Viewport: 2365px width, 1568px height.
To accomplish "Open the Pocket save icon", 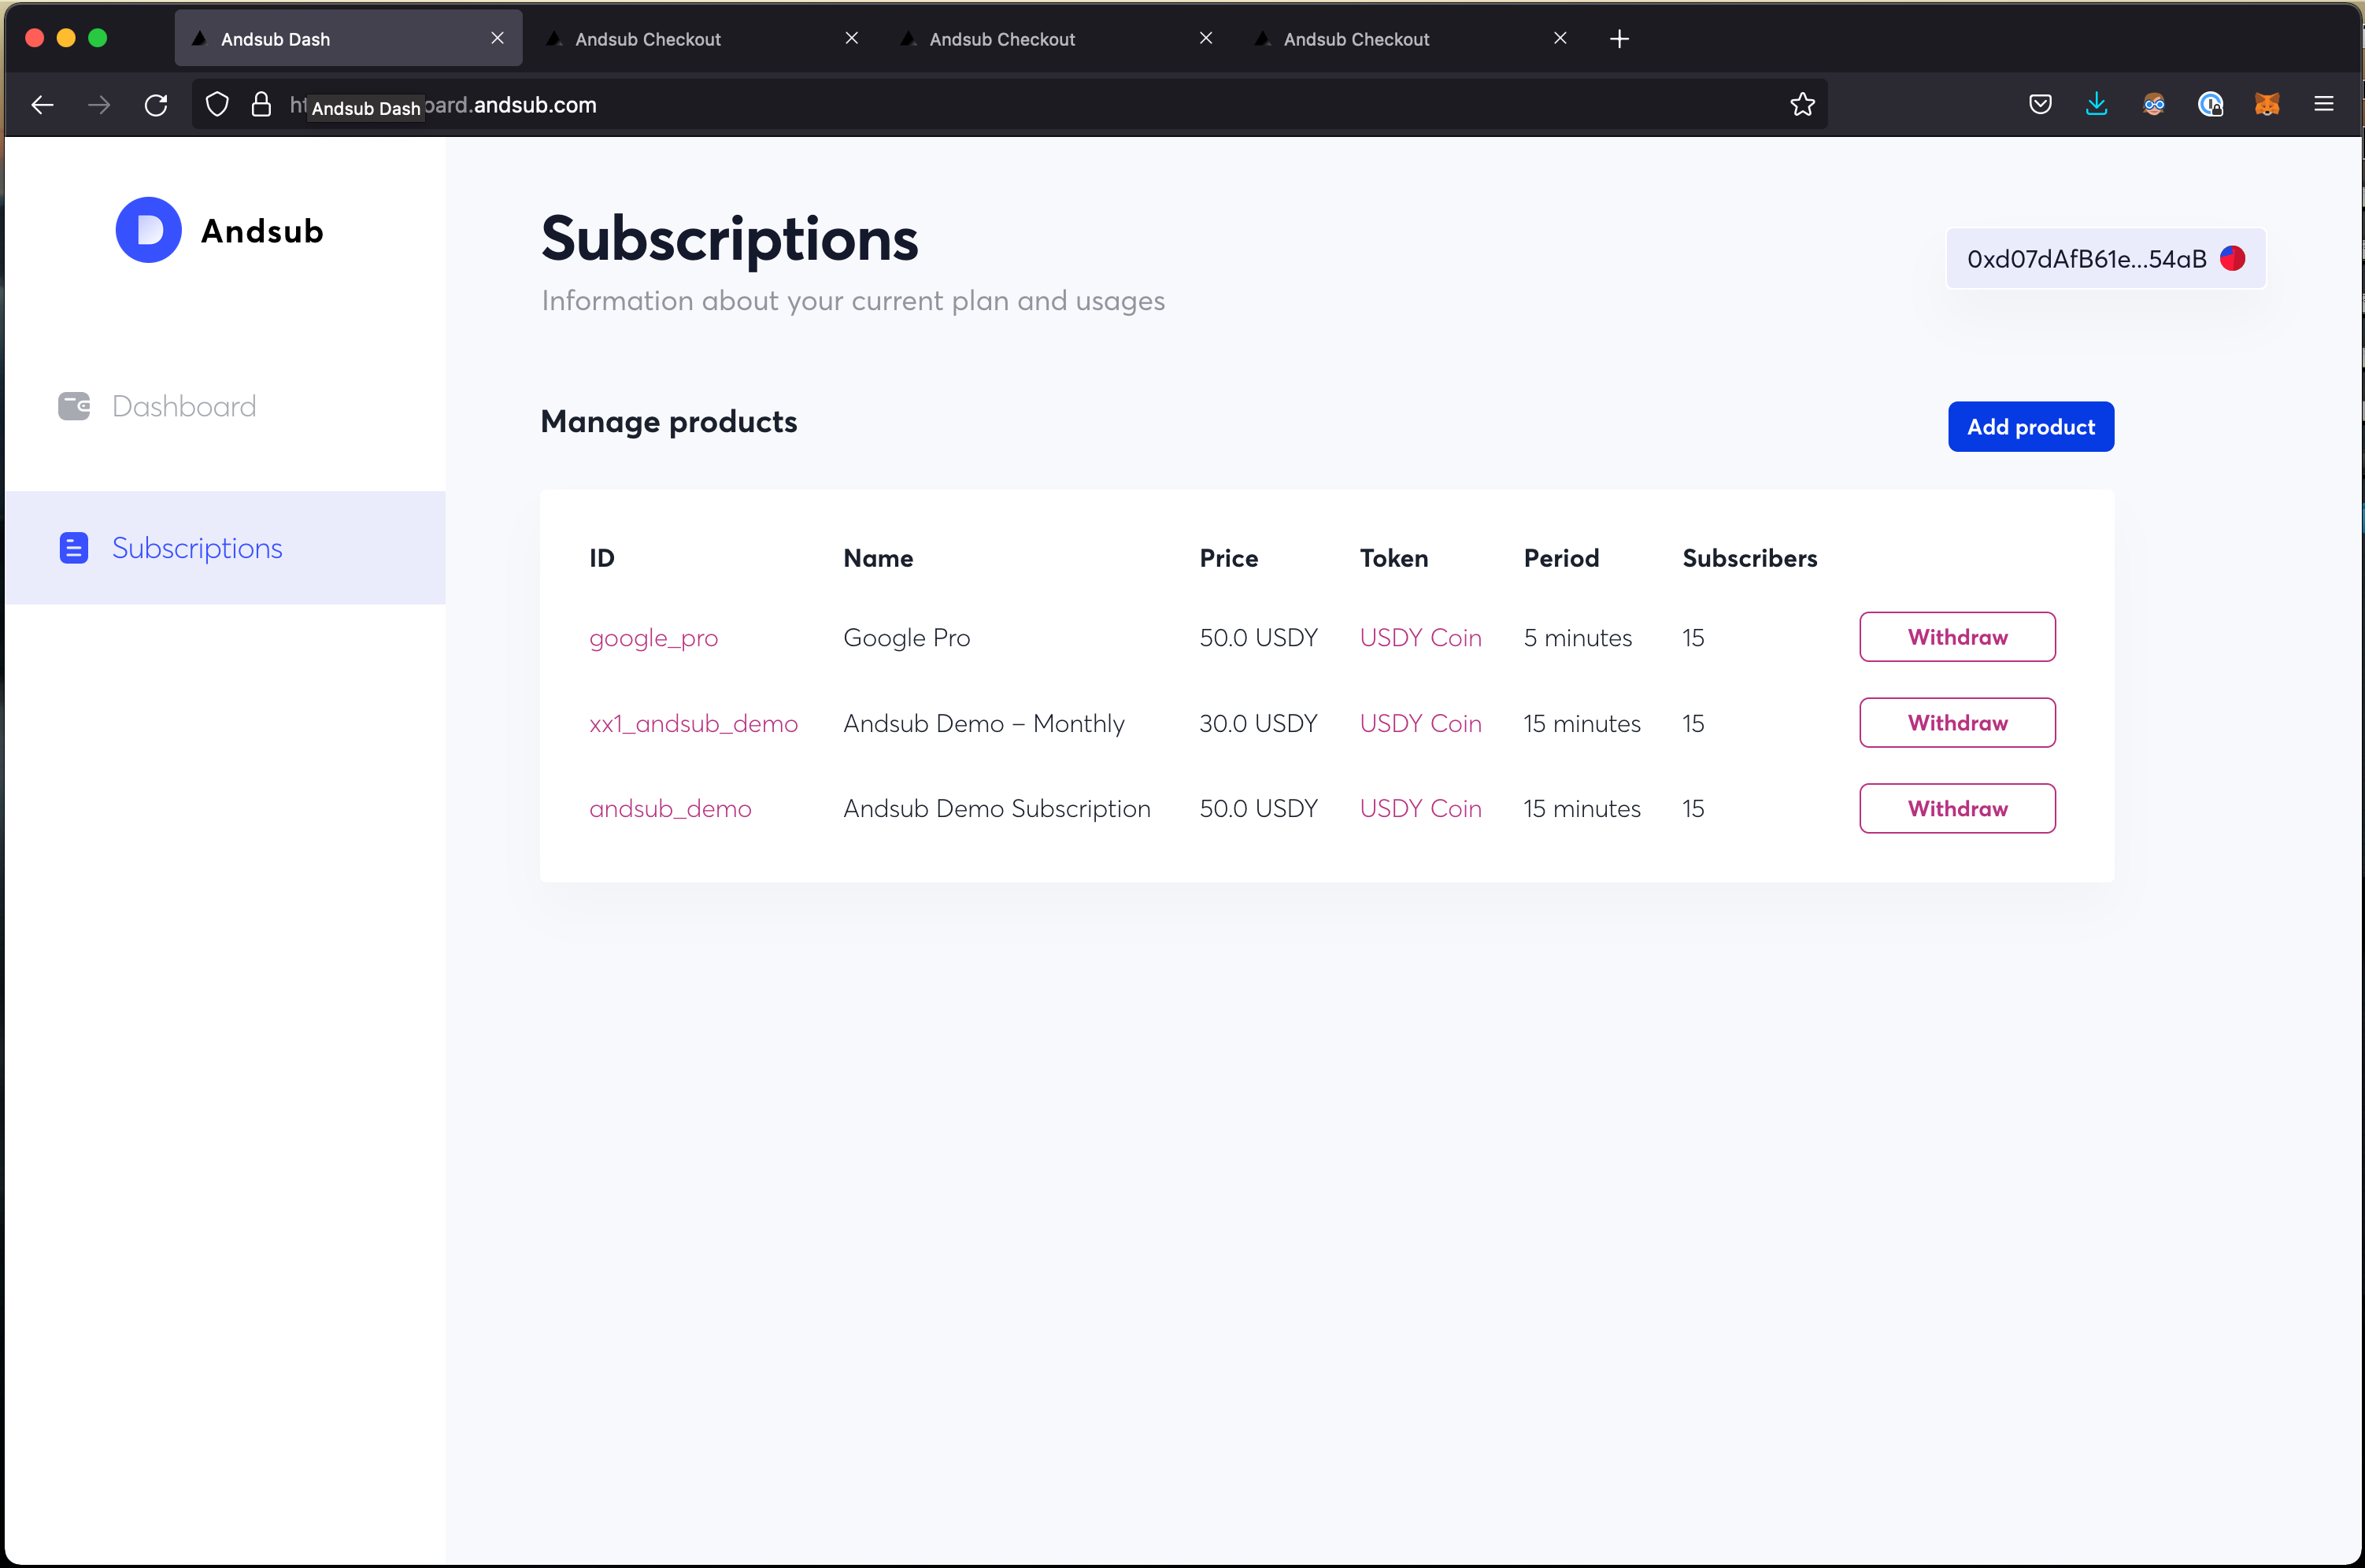I will (2040, 105).
